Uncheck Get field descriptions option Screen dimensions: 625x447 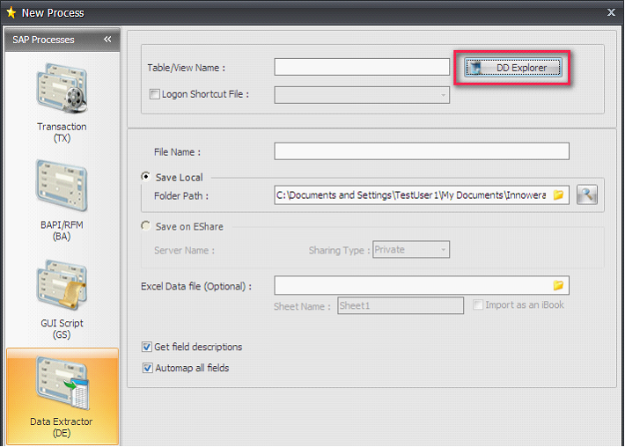coord(146,347)
